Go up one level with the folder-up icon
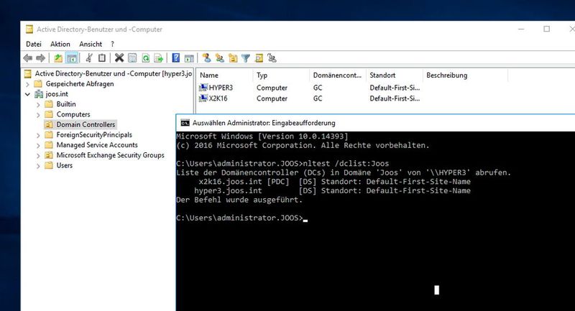The width and height of the screenshot is (575, 311). coord(58,58)
